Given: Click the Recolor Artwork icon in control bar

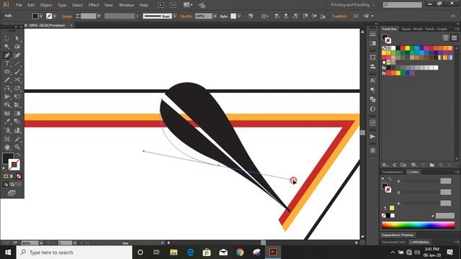Looking at the screenshot, I should pyautogui.click(x=250, y=16).
